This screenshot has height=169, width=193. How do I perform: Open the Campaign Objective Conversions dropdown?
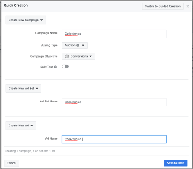click(x=79, y=56)
